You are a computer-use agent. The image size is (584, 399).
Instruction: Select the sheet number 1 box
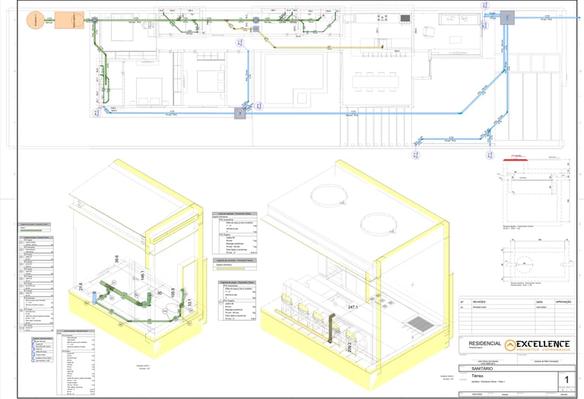click(x=567, y=380)
